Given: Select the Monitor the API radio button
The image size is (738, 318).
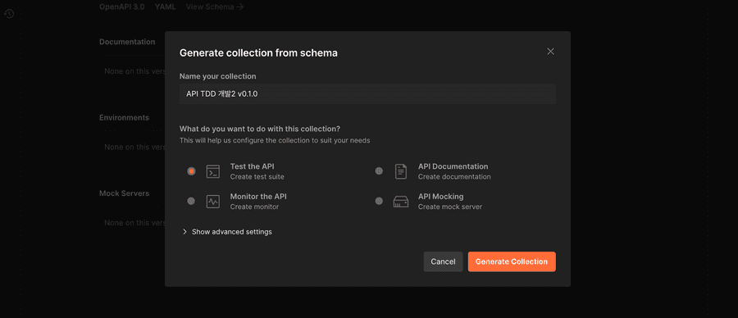Looking at the screenshot, I should 191,201.
